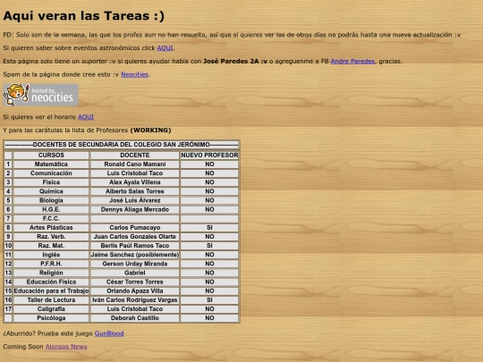Viewport: 483px width, 362px height.
Task: Select the 'Iván Carlos Rodriguez Vargas' cell
Action: [x=134, y=299]
